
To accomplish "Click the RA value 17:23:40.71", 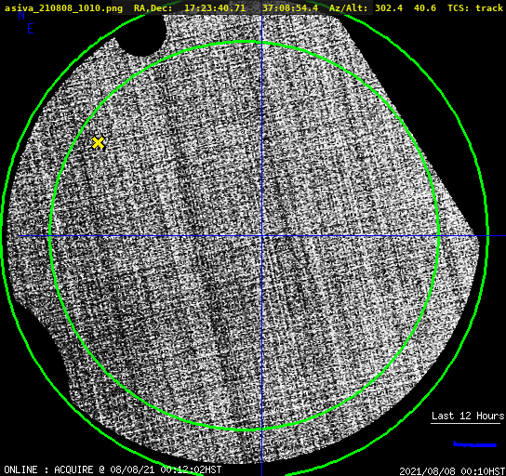I will (x=215, y=8).
